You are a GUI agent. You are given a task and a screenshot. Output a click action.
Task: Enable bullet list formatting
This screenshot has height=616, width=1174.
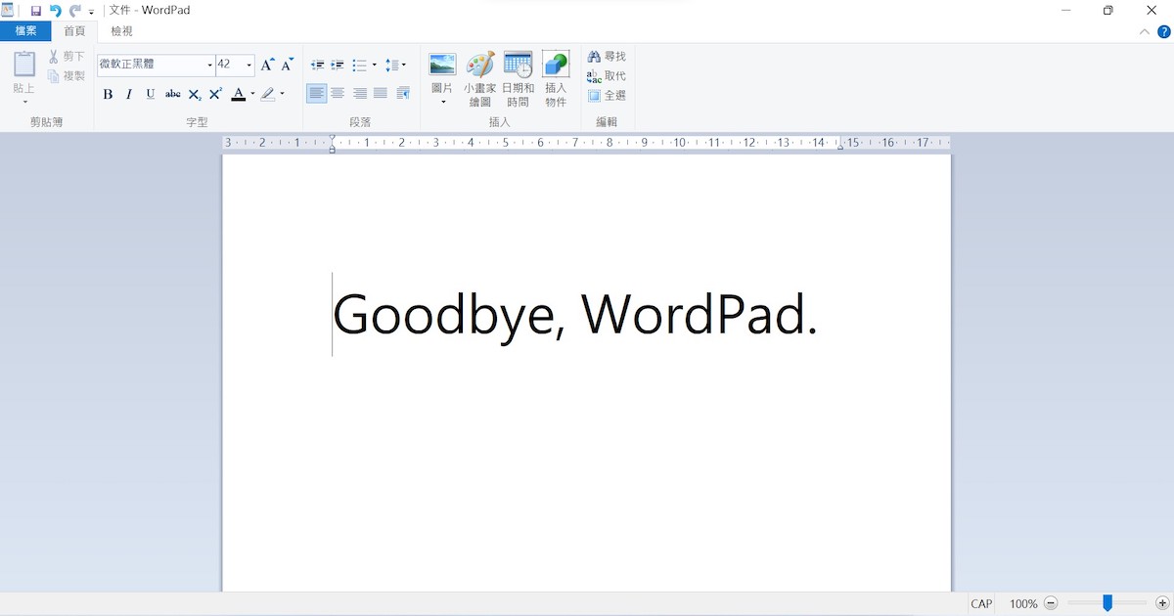pyautogui.click(x=360, y=65)
